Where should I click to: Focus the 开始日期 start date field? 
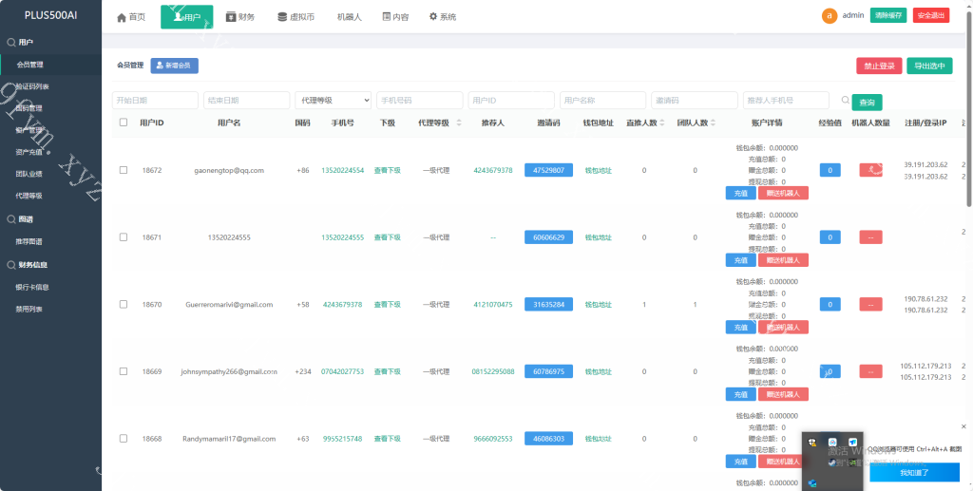click(155, 100)
